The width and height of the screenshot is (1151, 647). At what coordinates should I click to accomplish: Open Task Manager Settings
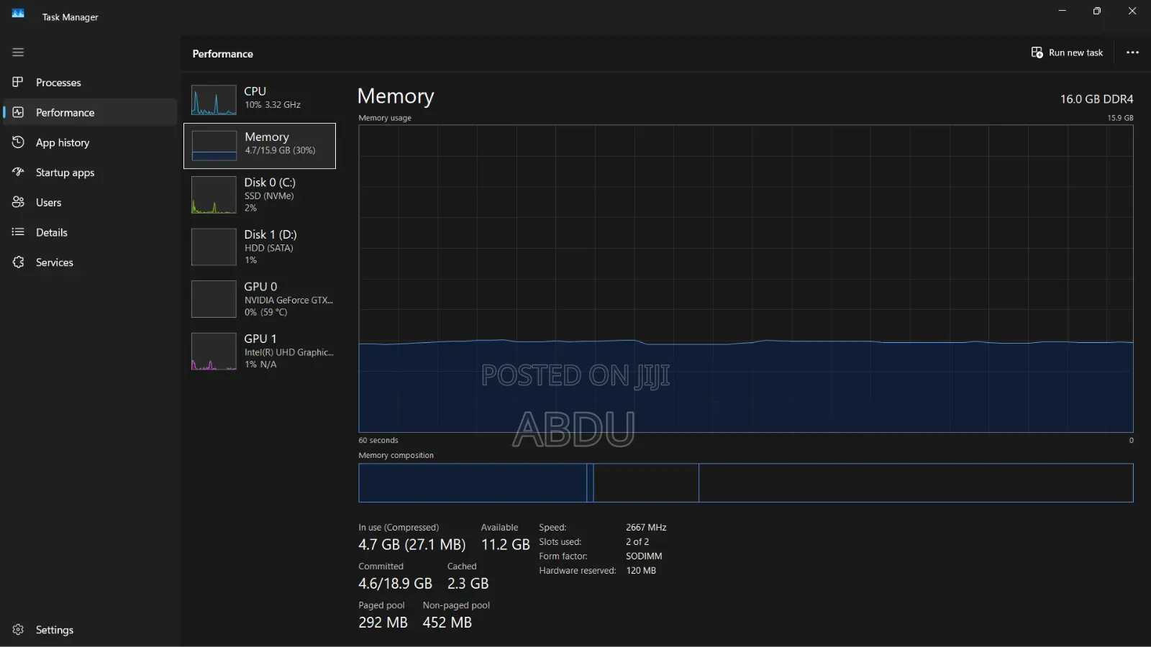[x=90, y=630]
